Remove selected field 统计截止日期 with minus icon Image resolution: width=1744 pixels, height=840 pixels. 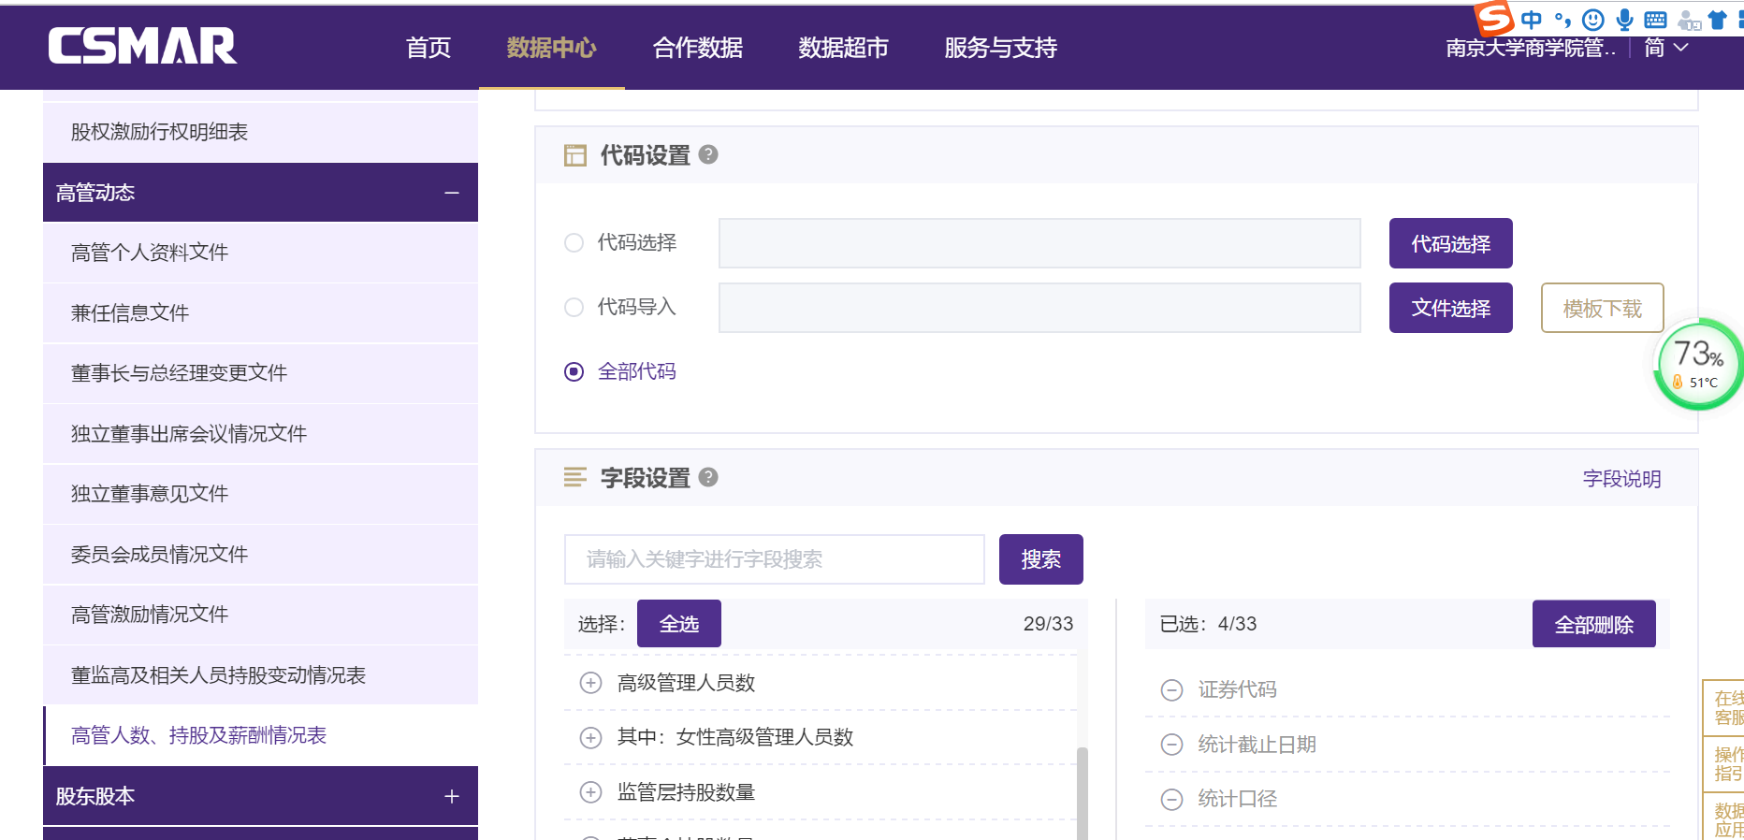click(1171, 745)
